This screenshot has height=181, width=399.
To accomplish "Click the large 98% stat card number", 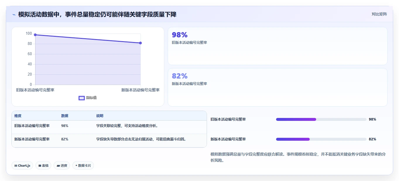I will [179, 35].
